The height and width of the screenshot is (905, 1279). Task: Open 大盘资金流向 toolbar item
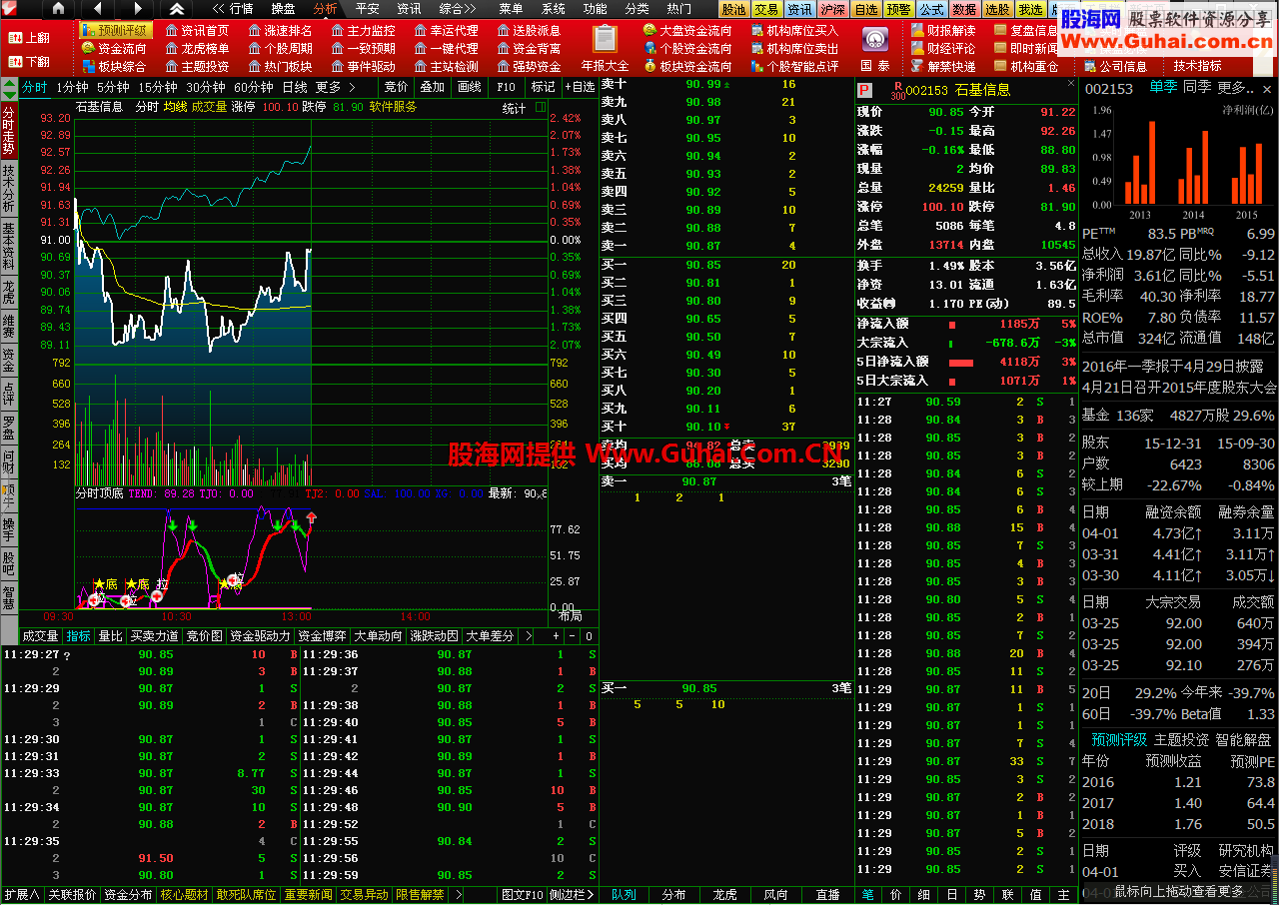(x=687, y=30)
